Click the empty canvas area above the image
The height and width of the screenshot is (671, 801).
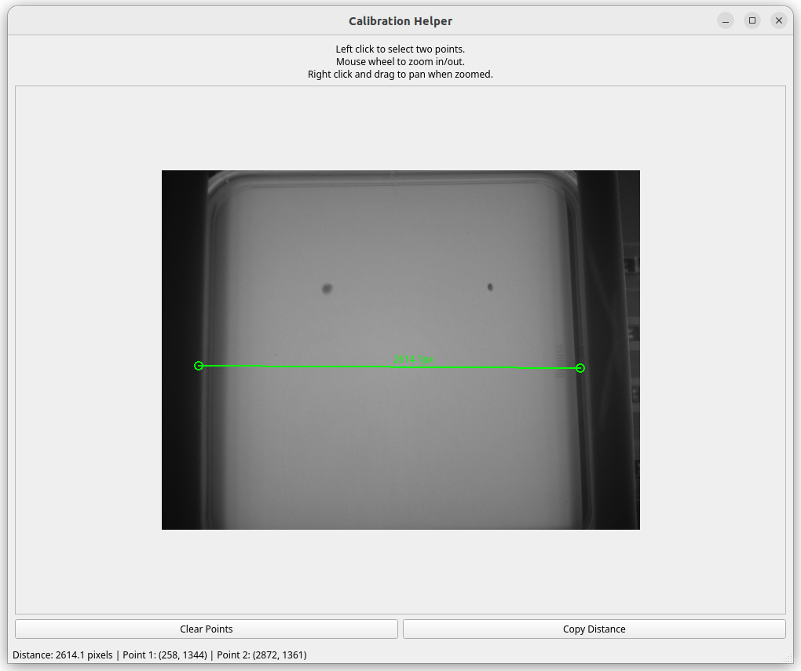[x=400, y=126]
